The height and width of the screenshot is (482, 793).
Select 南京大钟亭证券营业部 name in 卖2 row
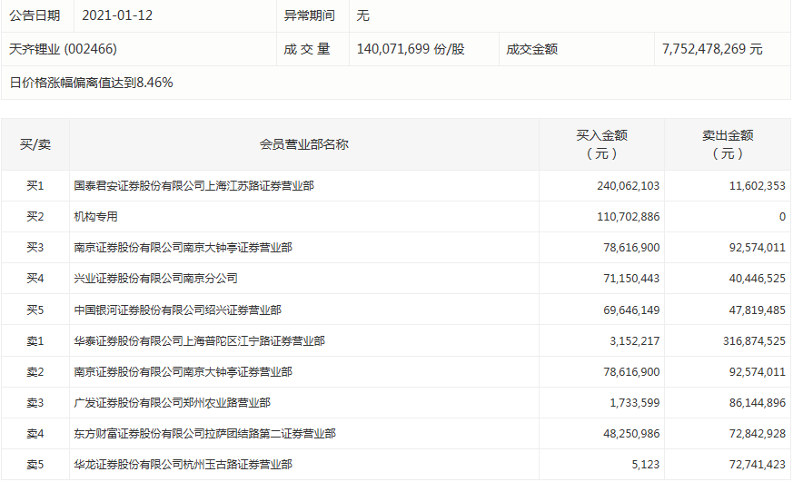pyautogui.click(x=183, y=372)
